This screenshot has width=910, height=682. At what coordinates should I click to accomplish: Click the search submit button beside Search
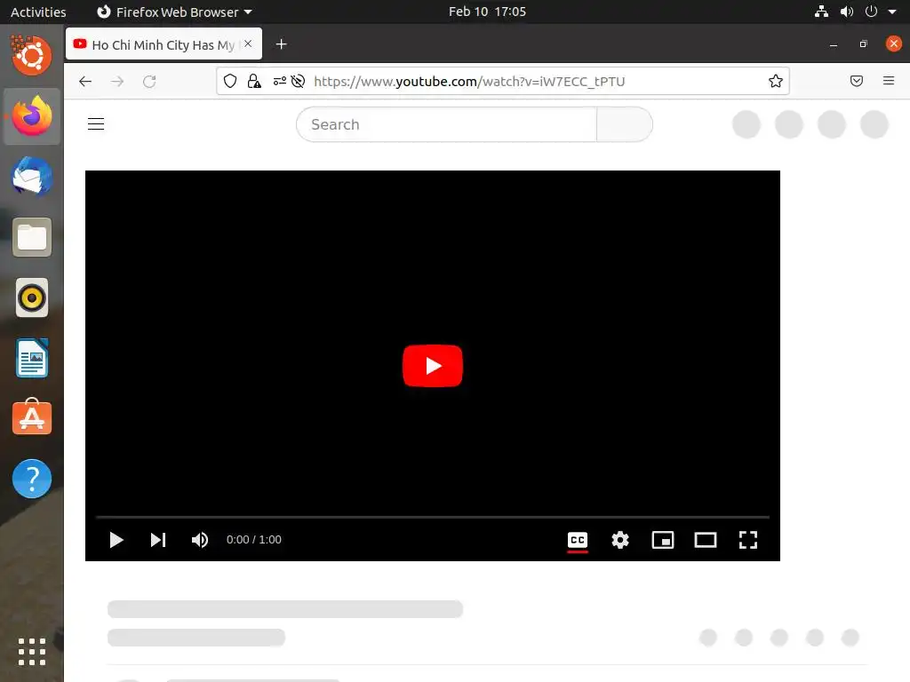625,124
